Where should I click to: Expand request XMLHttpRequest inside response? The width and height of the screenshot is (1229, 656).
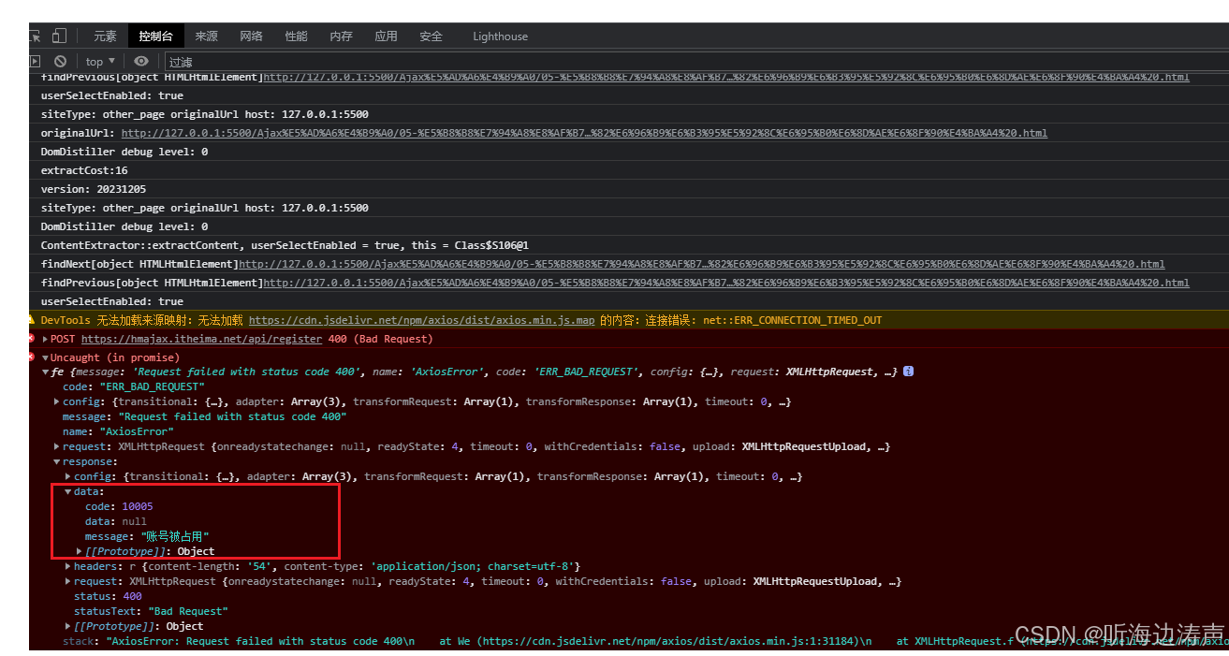coord(68,581)
